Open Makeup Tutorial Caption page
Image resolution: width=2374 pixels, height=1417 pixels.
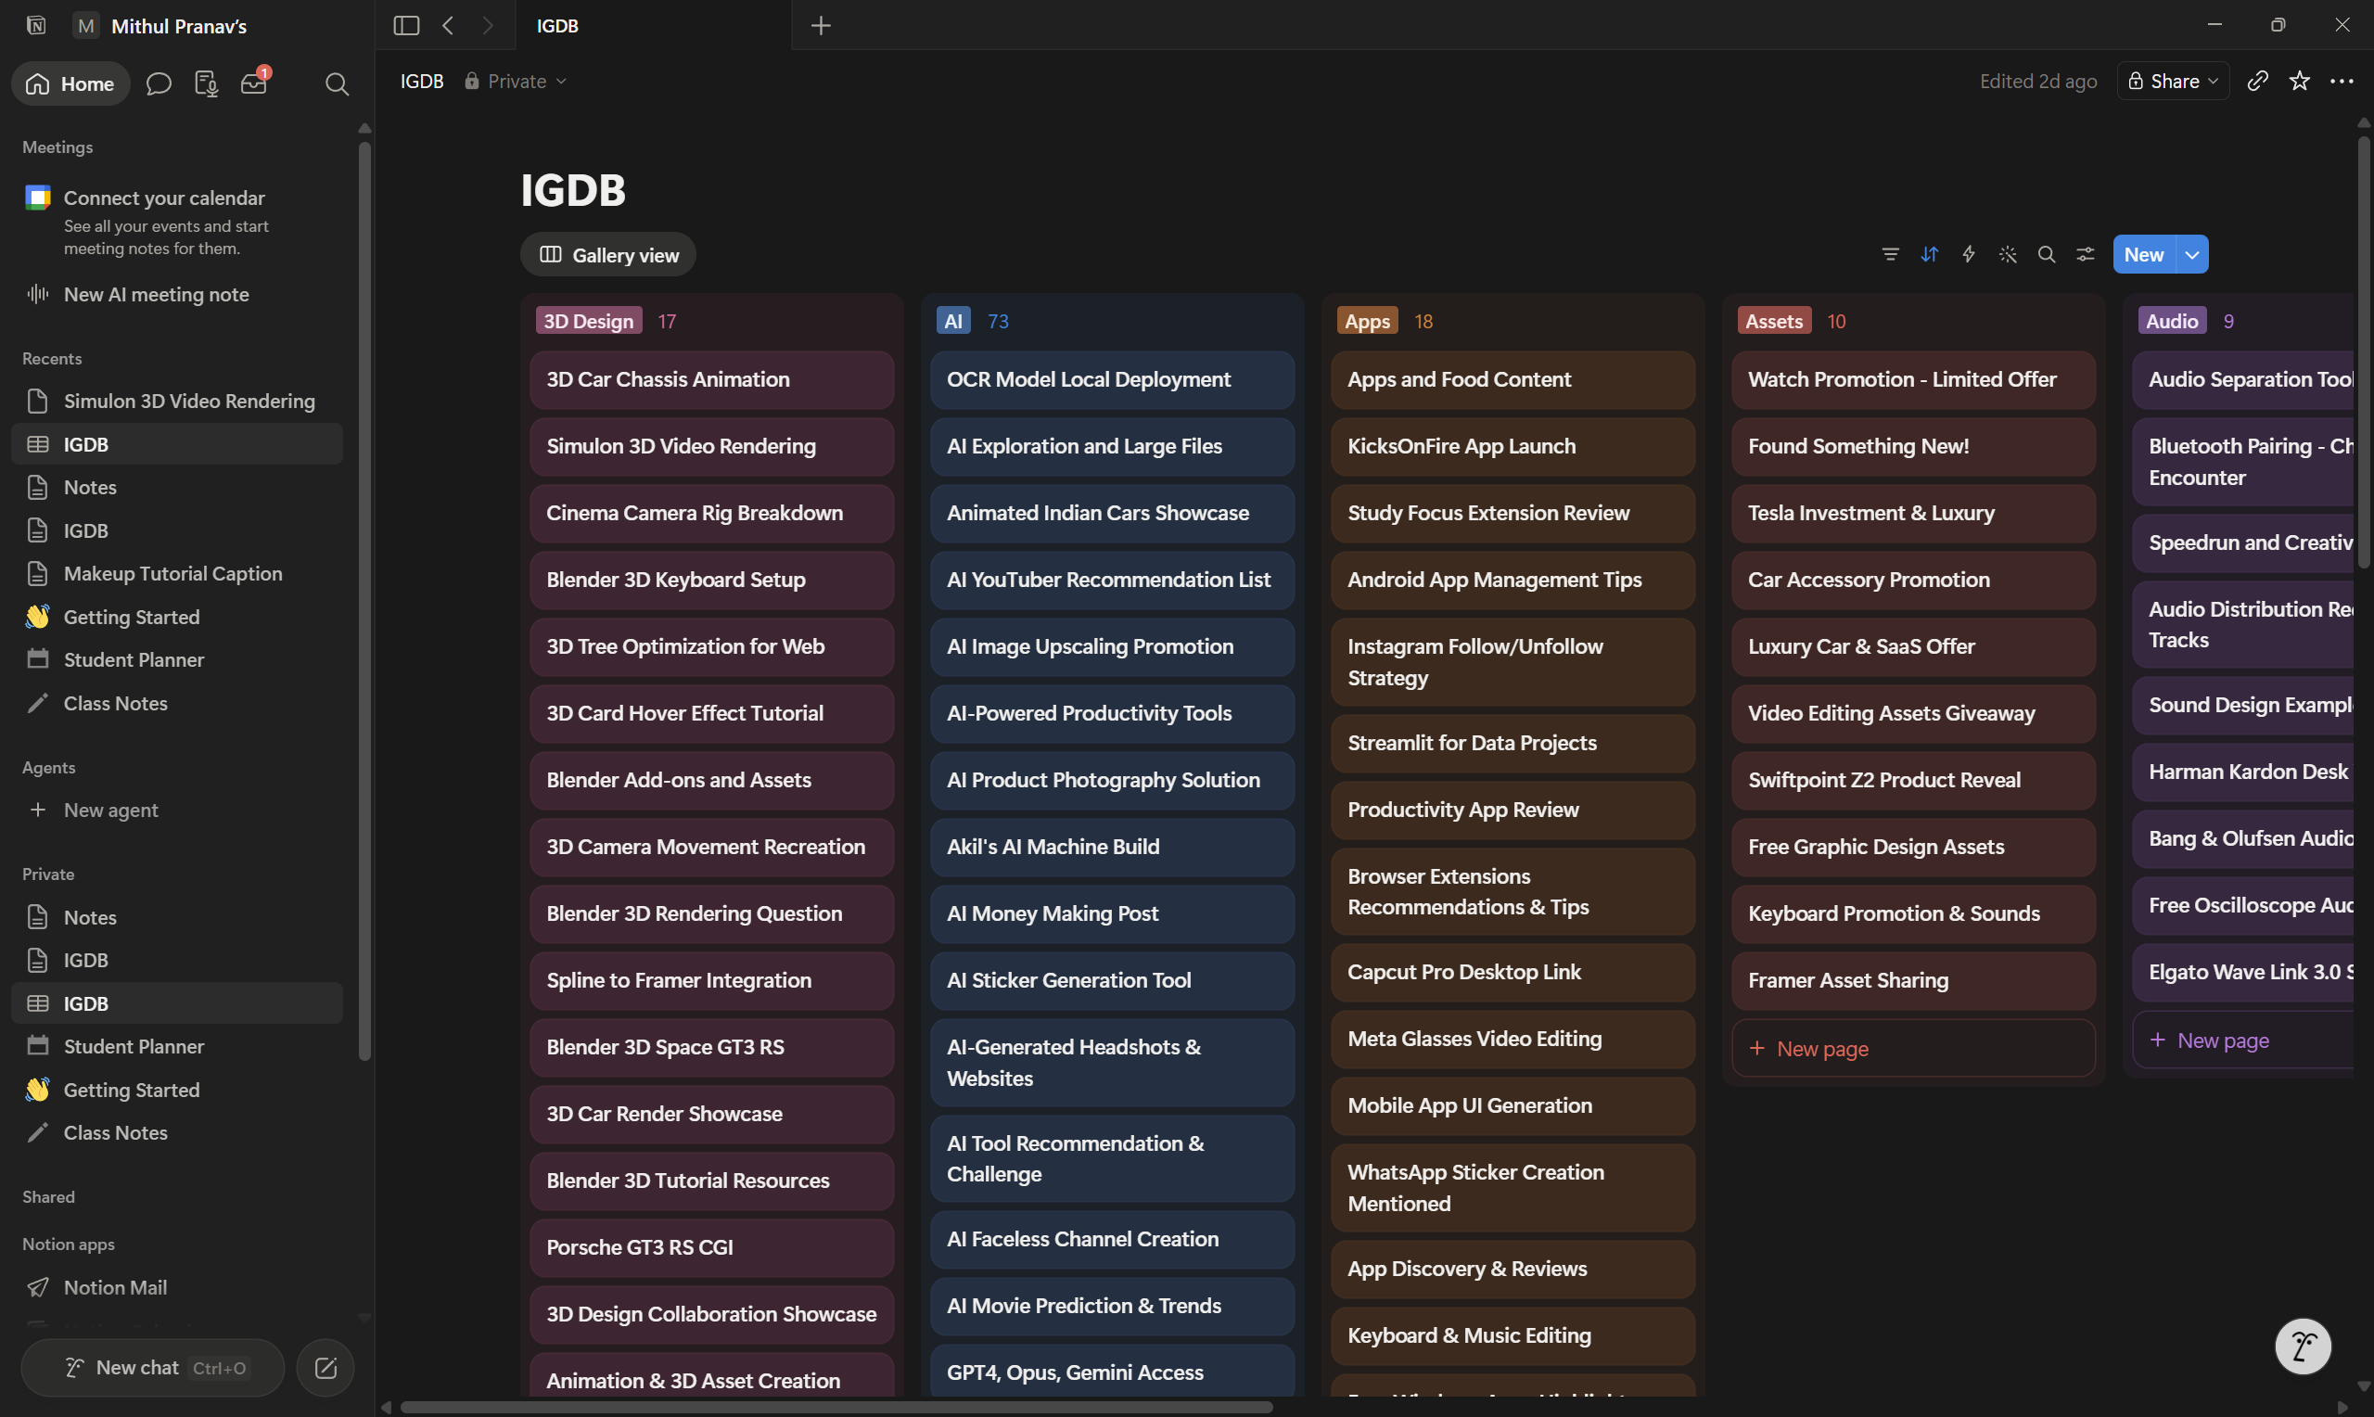pyautogui.click(x=176, y=574)
